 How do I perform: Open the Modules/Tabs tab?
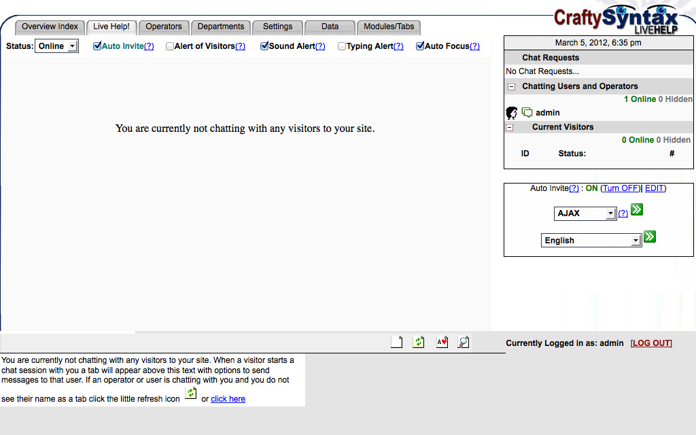[x=388, y=27]
